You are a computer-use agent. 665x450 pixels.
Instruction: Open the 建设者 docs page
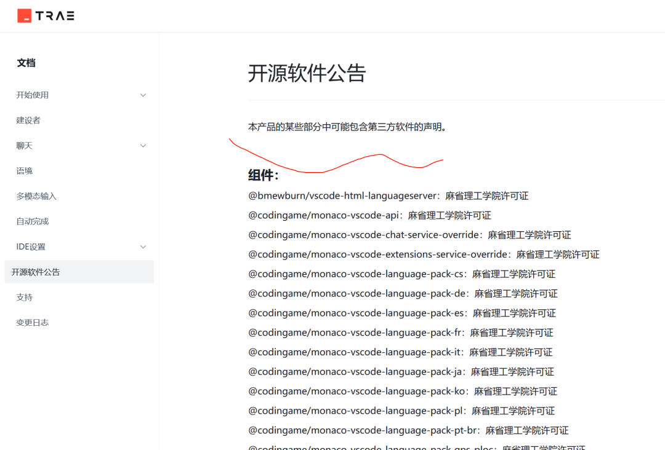(28, 120)
